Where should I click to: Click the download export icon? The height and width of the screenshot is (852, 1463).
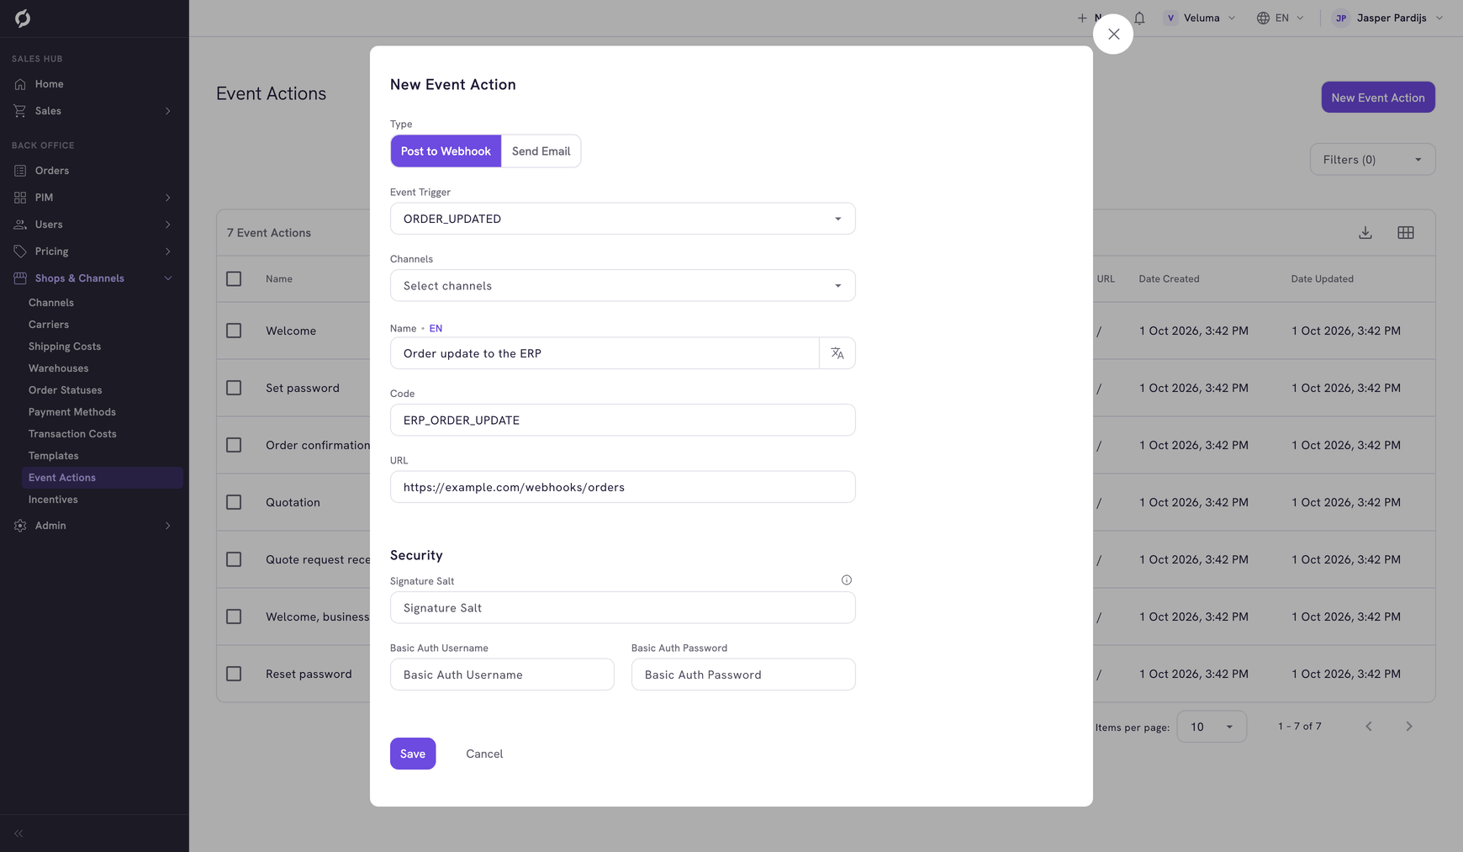click(x=1365, y=233)
